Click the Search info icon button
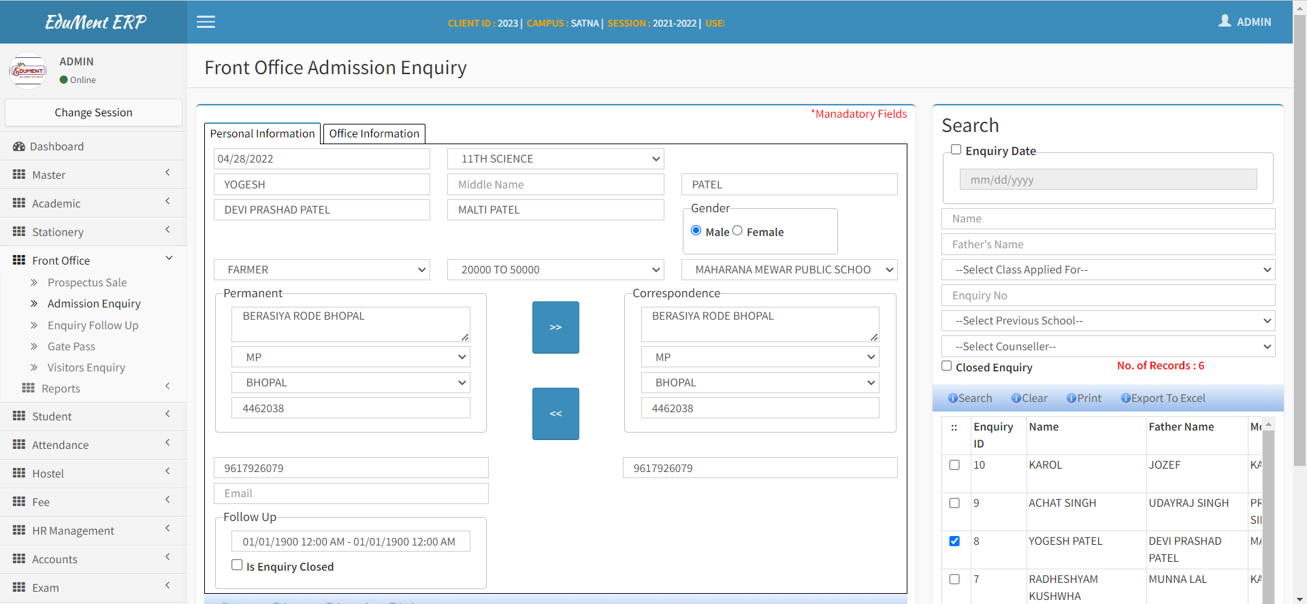Viewport: 1307px width, 604px height. pyautogui.click(x=952, y=399)
